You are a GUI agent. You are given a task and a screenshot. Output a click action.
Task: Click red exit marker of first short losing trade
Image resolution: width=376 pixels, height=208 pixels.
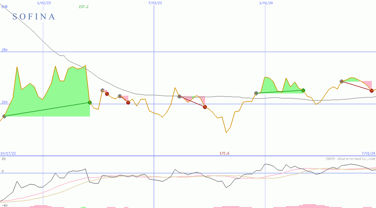point(107,94)
